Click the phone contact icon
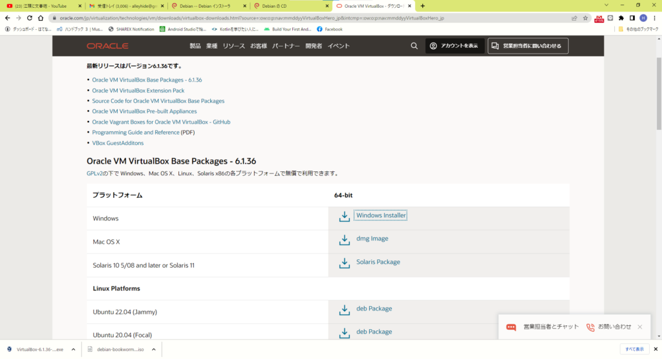662x359 pixels. tap(590, 327)
